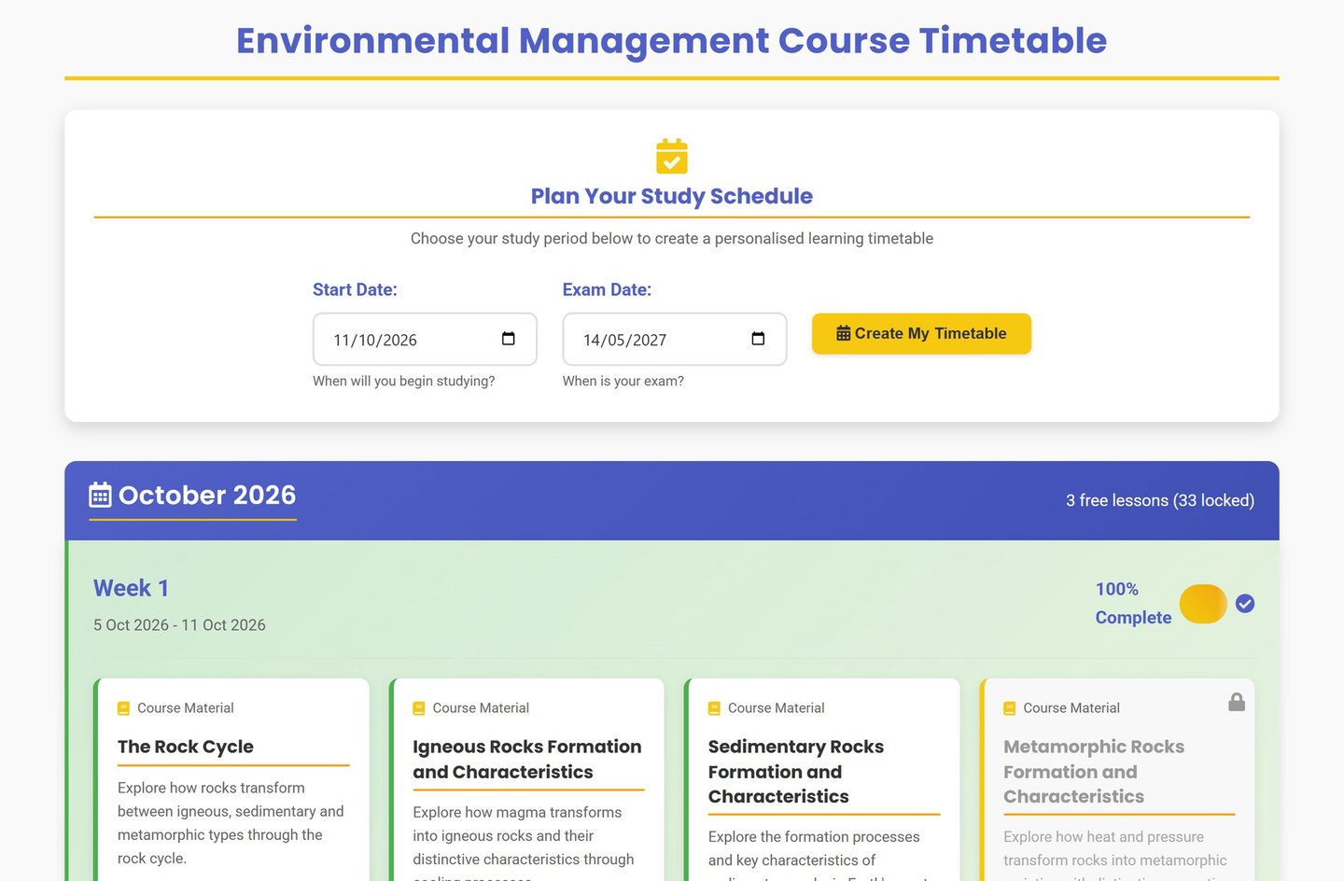Click the 'Plan Your Study Schedule' heading
The image size is (1344, 881).
coord(672,196)
